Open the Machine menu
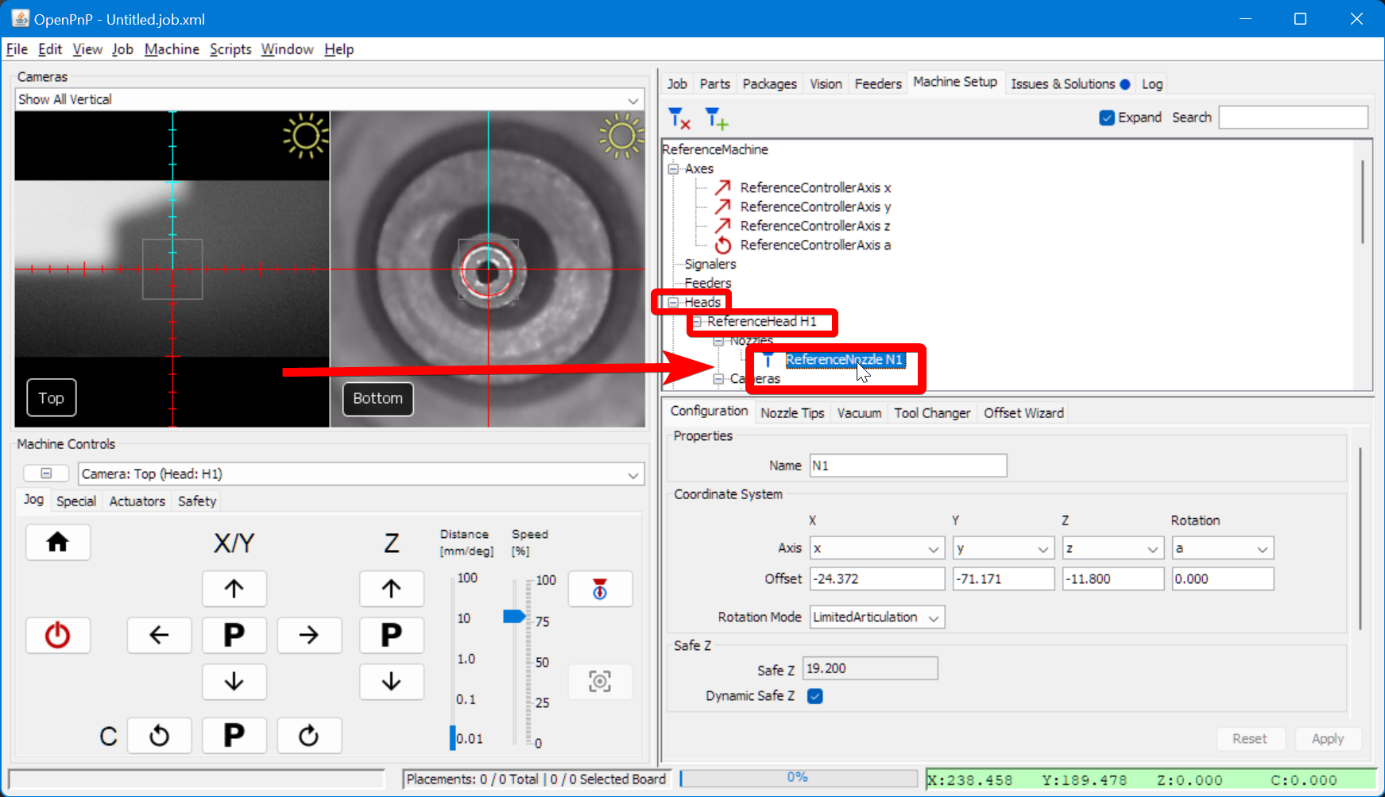The height and width of the screenshot is (797, 1385). [172, 48]
